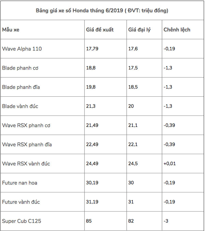The image size is (205, 231).
Task: Click the 'Giá đại lý' column header
Action: pyautogui.click(x=141, y=30)
